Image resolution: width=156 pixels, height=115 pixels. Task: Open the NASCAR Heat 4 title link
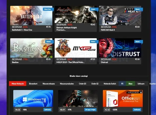108,30
